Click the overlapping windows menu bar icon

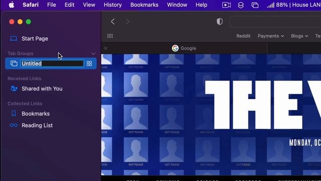(255, 5)
